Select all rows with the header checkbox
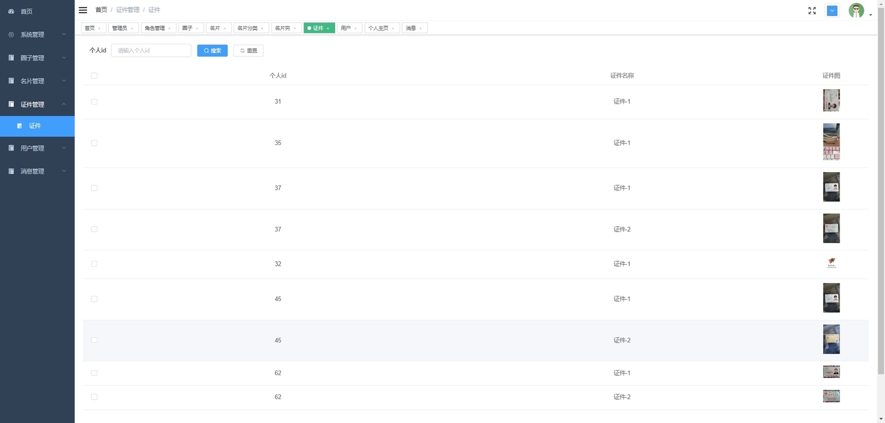 point(94,76)
